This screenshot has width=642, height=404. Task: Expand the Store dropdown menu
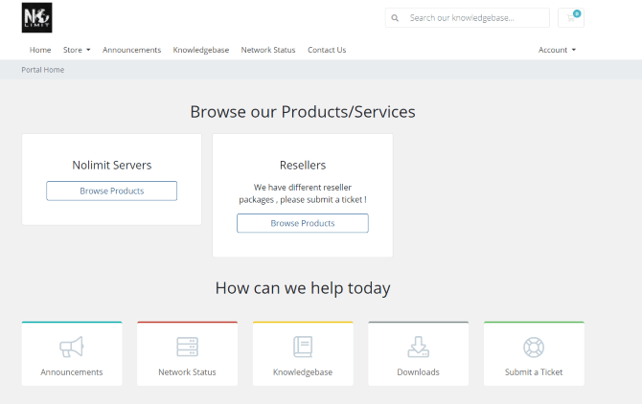click(77, 50)
